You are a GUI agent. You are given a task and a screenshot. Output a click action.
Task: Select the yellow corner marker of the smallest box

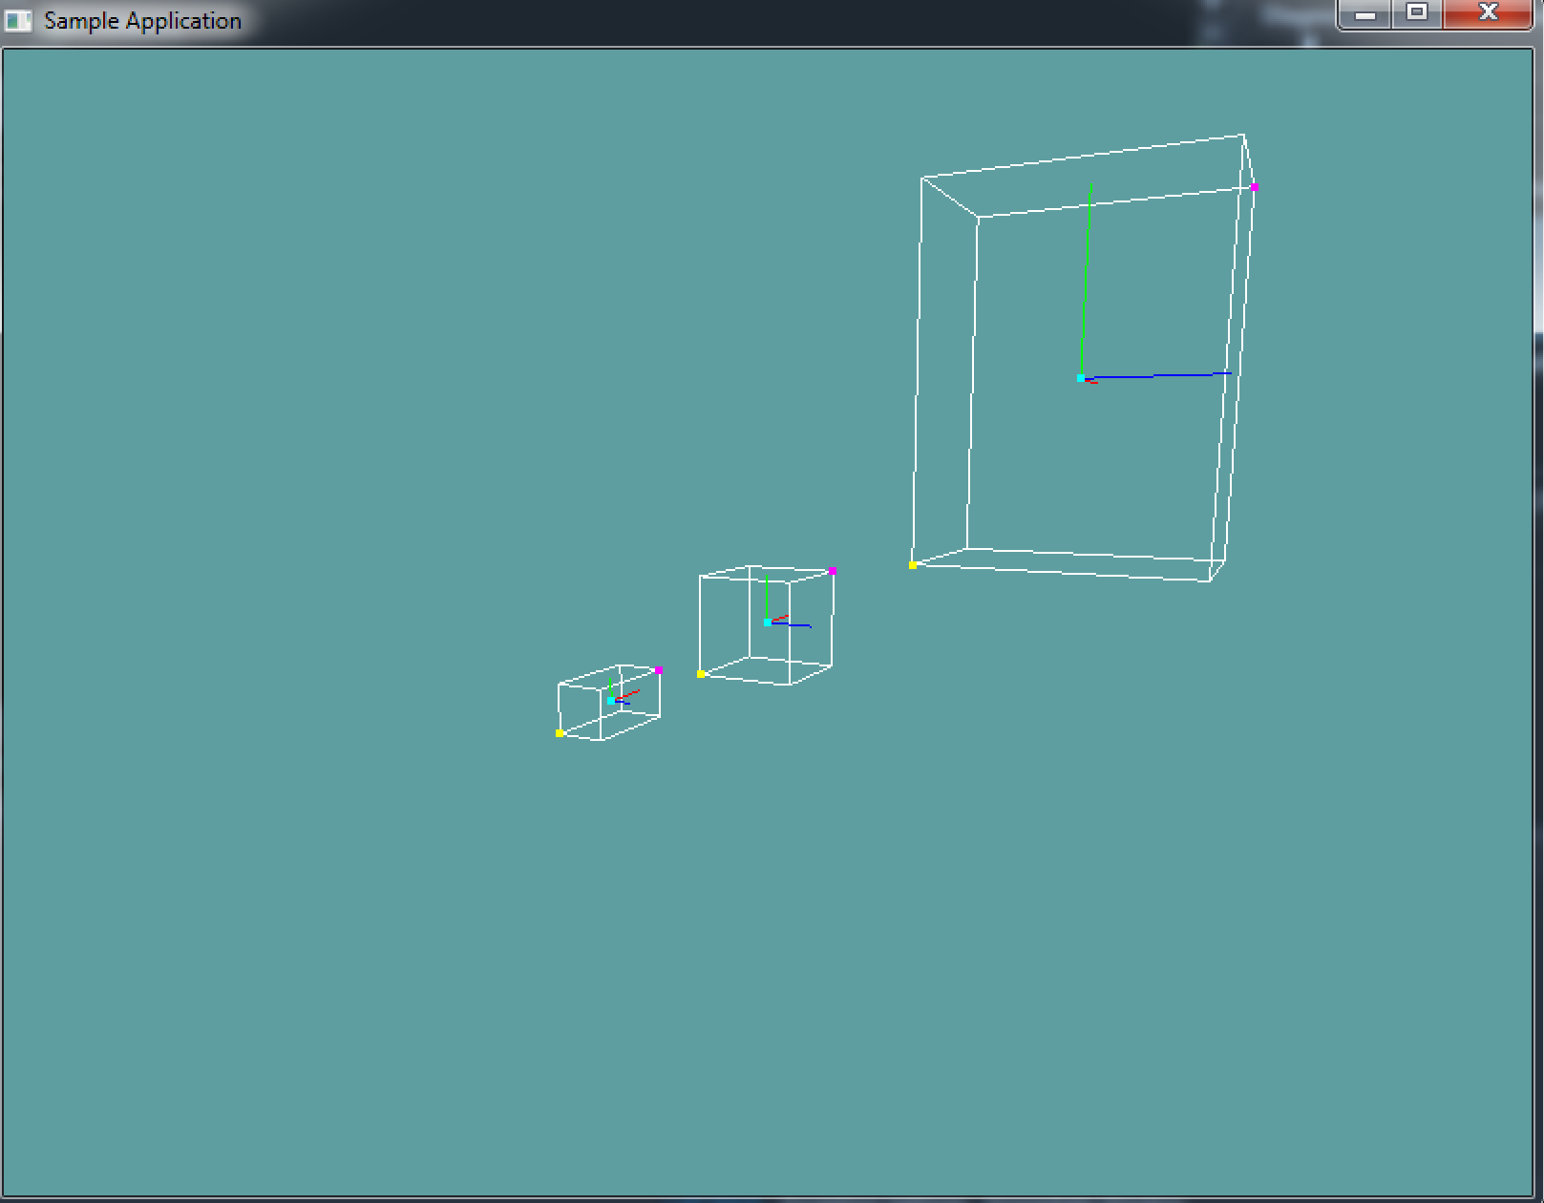[x=560, y=733]
